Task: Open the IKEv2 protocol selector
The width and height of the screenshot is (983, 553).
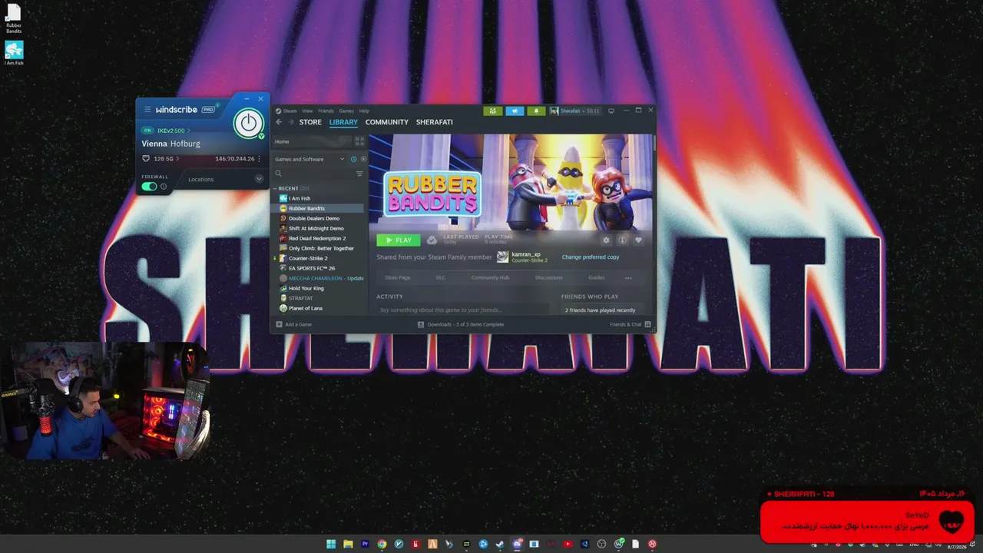Action: (174, 131)
